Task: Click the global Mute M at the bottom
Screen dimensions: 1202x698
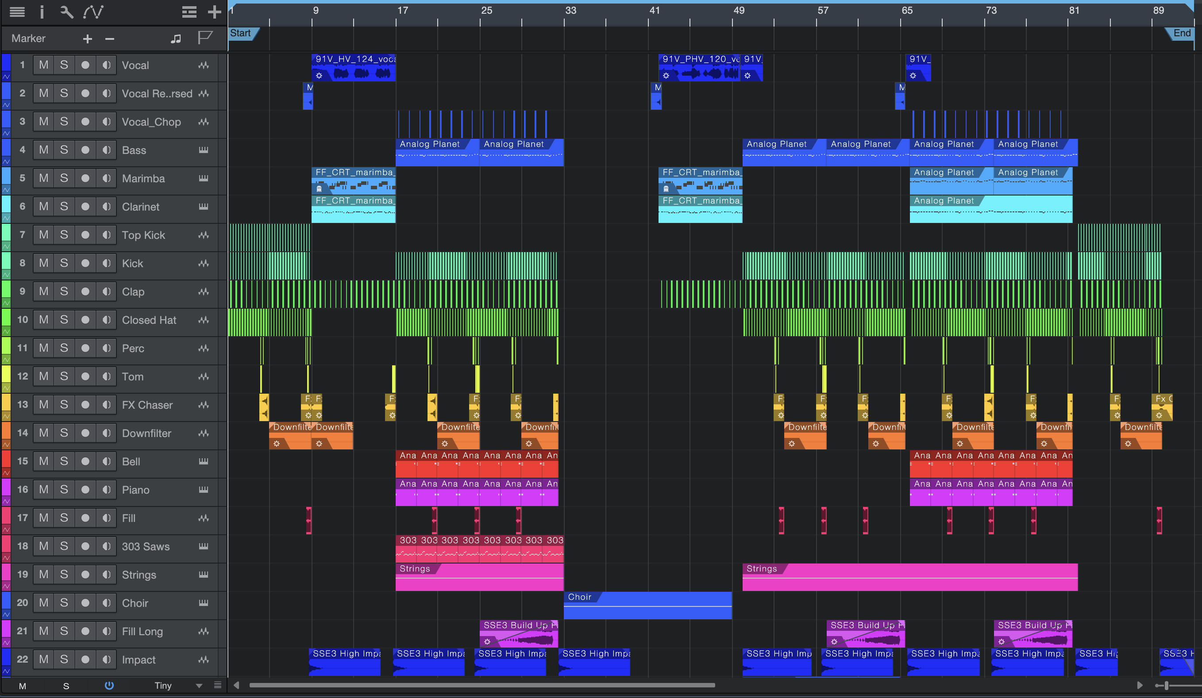Action: coord(23,686)
